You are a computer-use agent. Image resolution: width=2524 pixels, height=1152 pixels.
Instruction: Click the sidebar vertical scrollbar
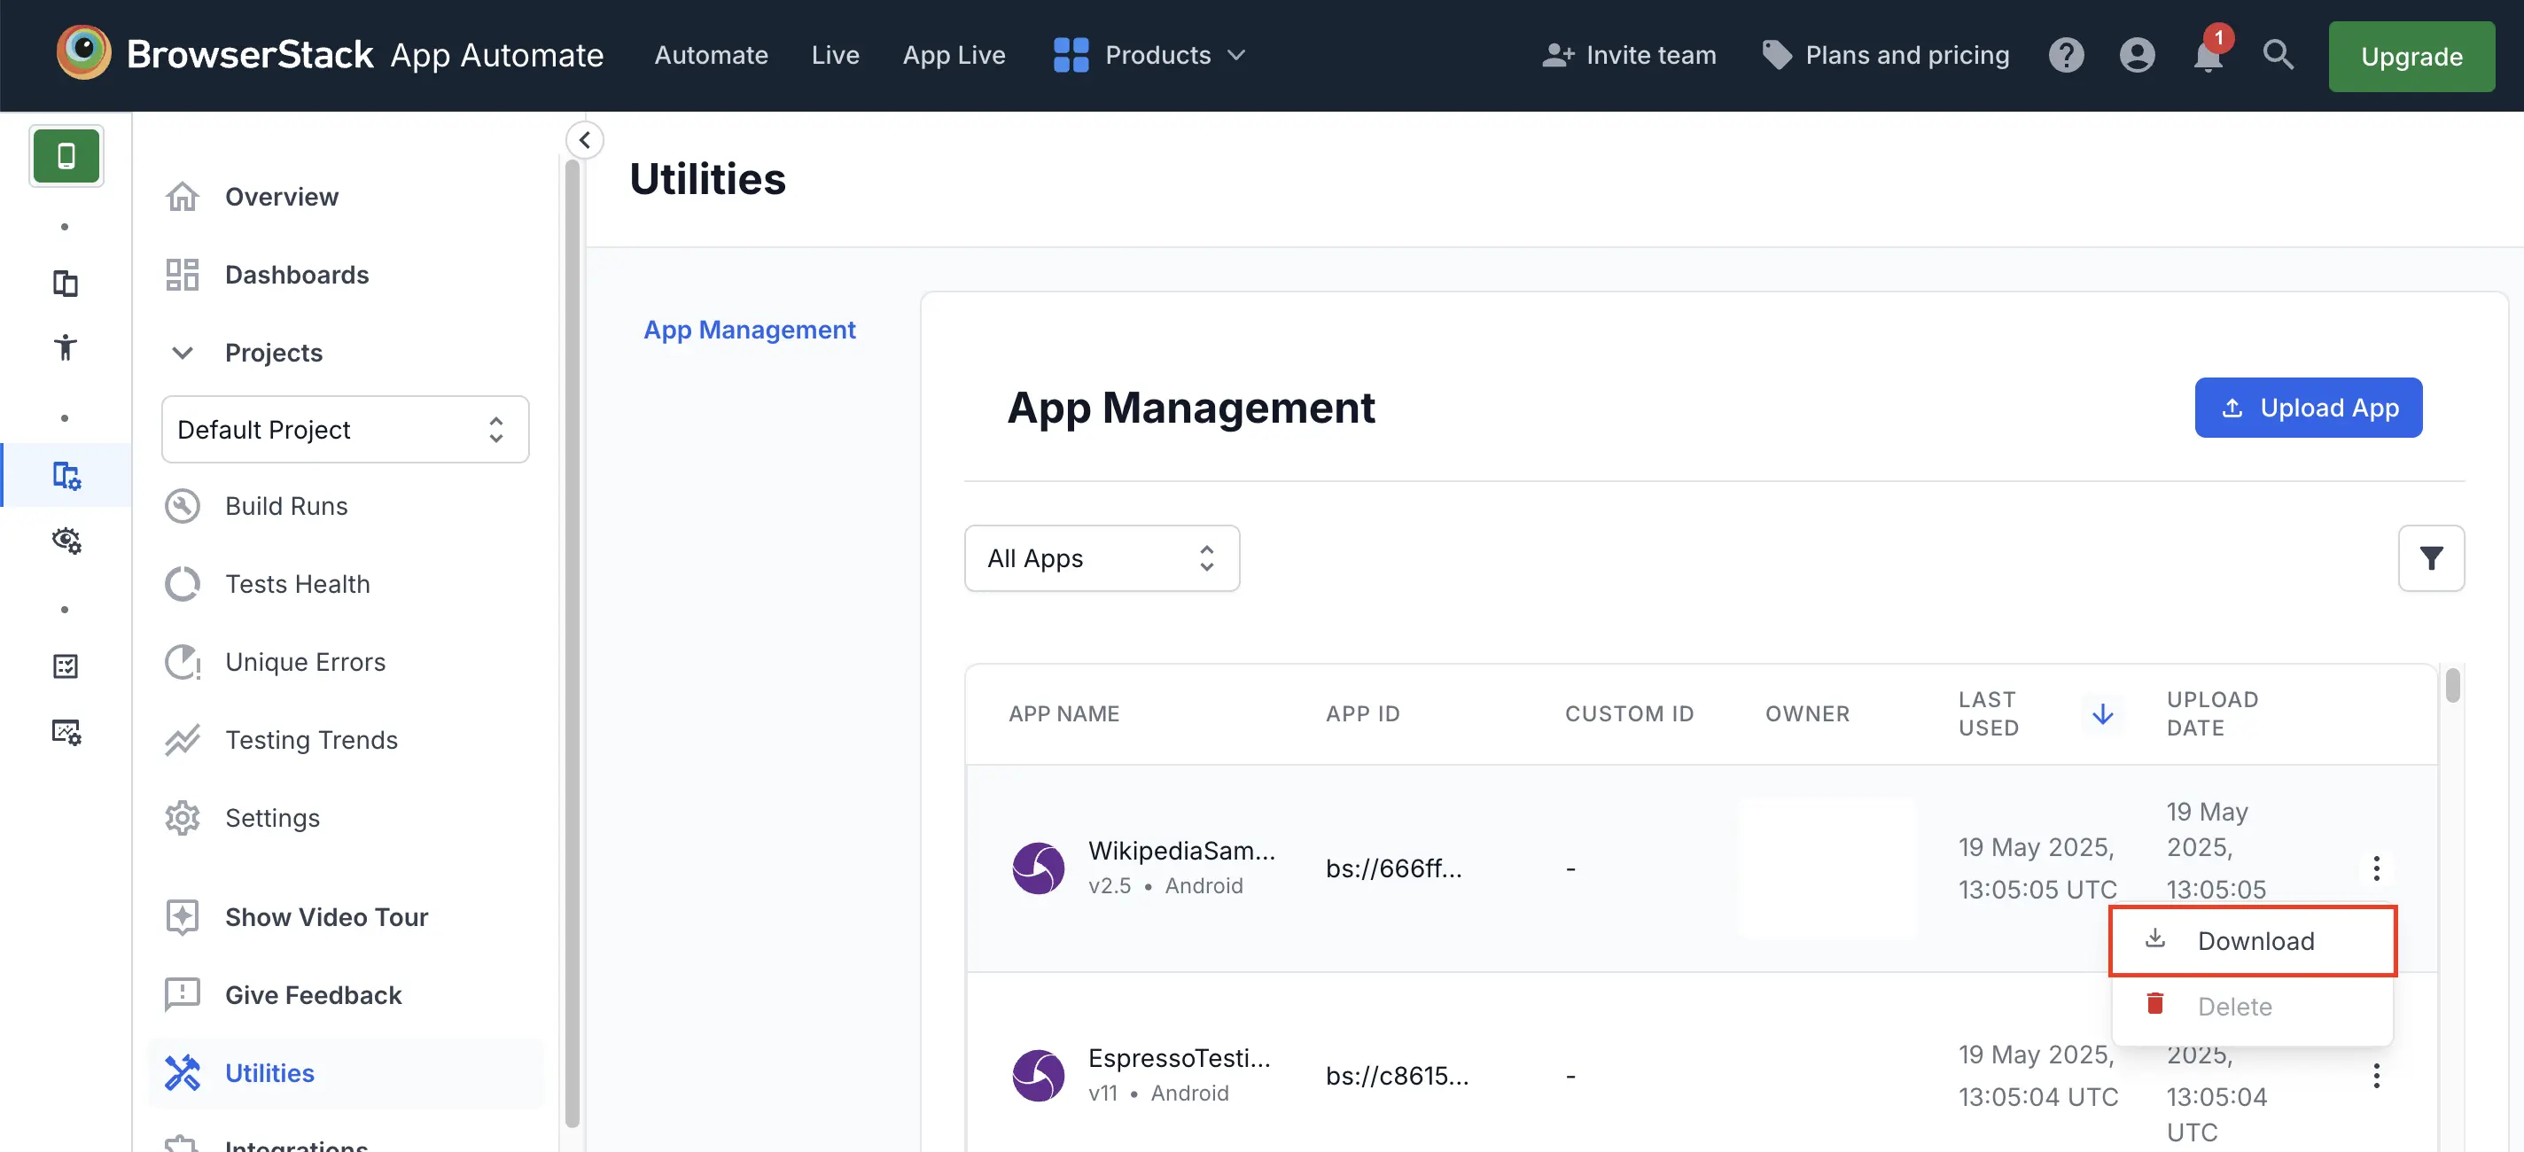(x=573, y=642)
